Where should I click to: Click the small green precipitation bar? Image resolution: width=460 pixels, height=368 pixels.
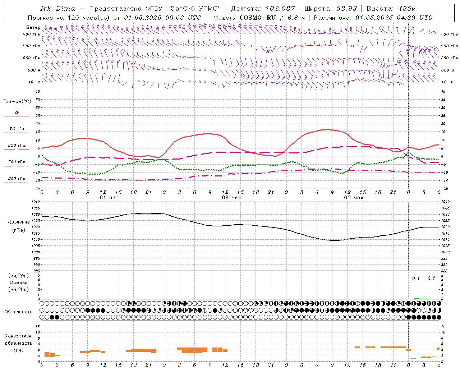[417, 298]
